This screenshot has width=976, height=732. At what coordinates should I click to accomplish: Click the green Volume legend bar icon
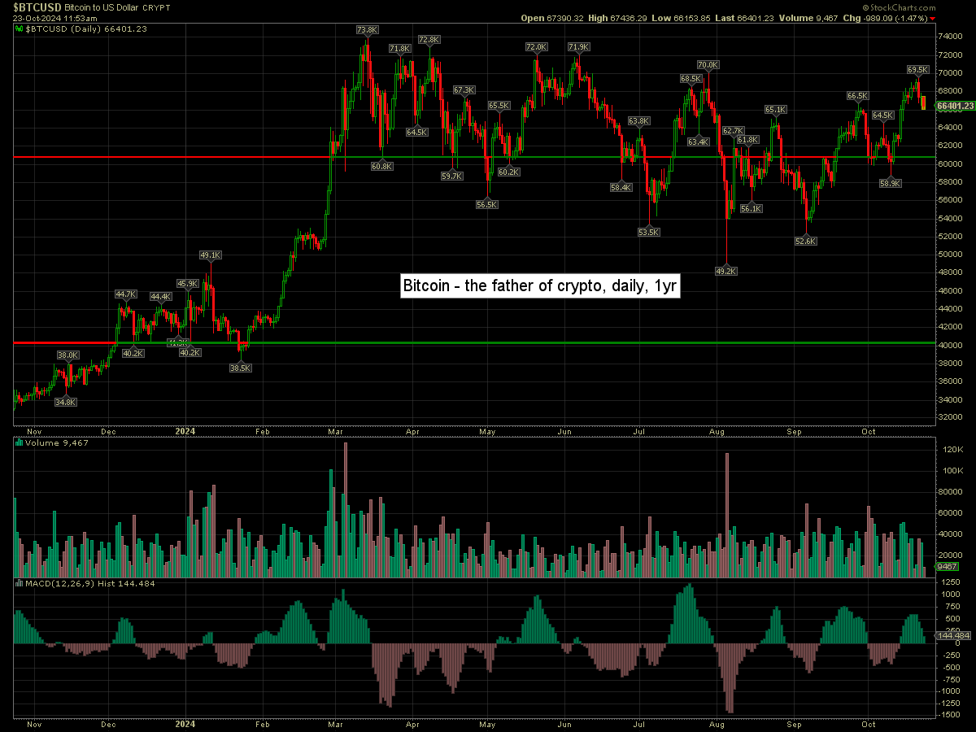click(20, 443)
